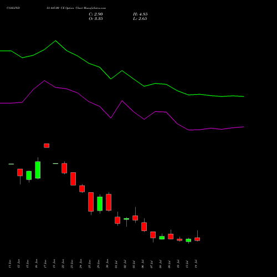Click the peak of the green upper line
The height and width of the screenshot is (277, 277).
(56, 40)
